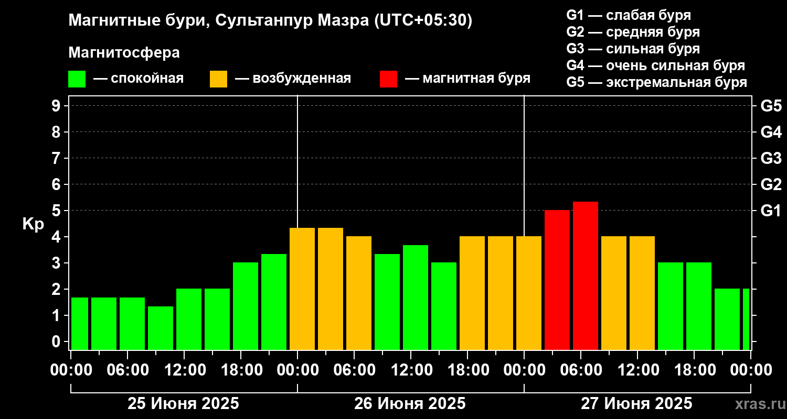787x419 pixels.
Task: Click the first yellow bar at midnight 26 June
Action: tap(302, 289)
